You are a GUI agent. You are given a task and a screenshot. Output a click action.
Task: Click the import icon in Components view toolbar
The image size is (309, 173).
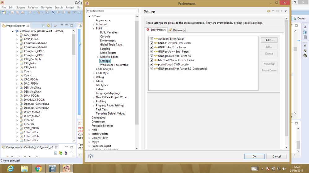(66, 153)
